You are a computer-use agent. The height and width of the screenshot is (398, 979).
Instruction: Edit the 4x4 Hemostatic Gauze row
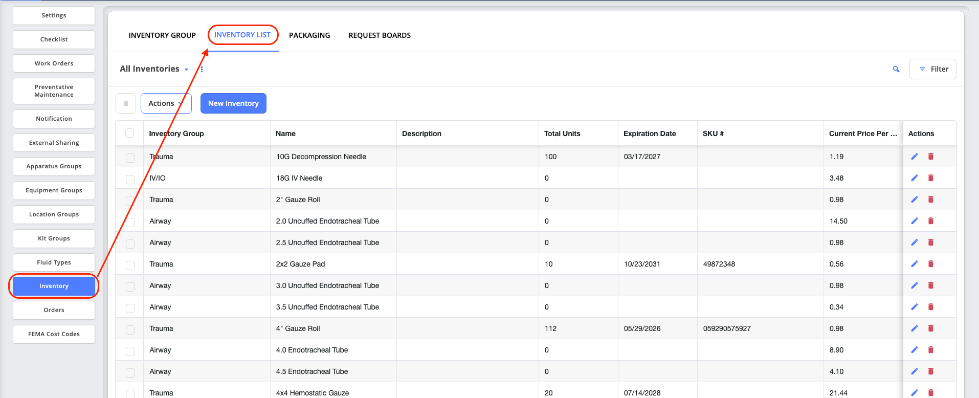(x=915, y=393)
